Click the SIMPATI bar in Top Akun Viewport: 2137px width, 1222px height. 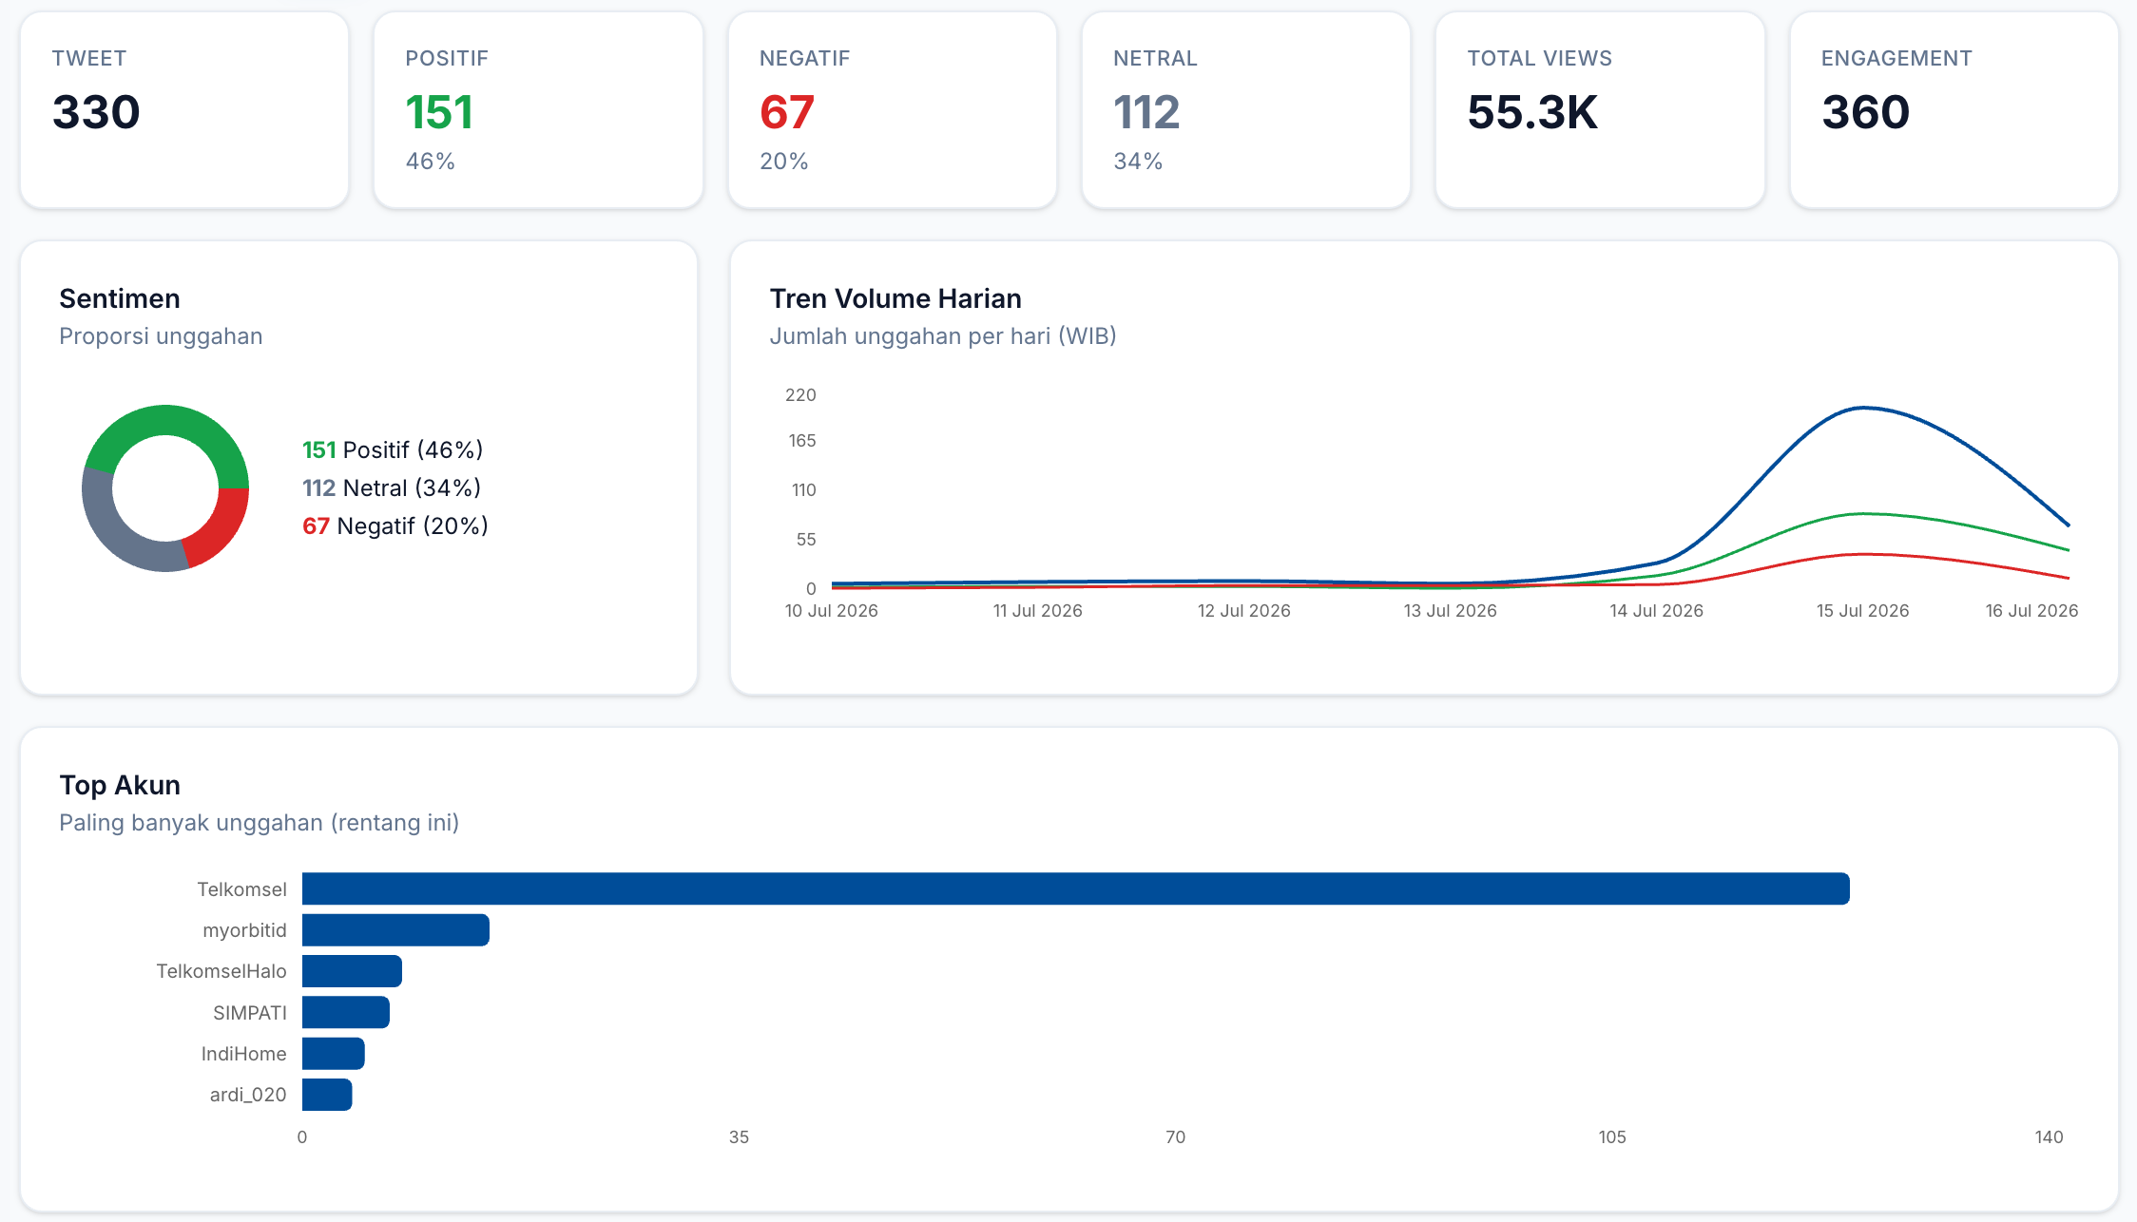(x=346, y=1013)
